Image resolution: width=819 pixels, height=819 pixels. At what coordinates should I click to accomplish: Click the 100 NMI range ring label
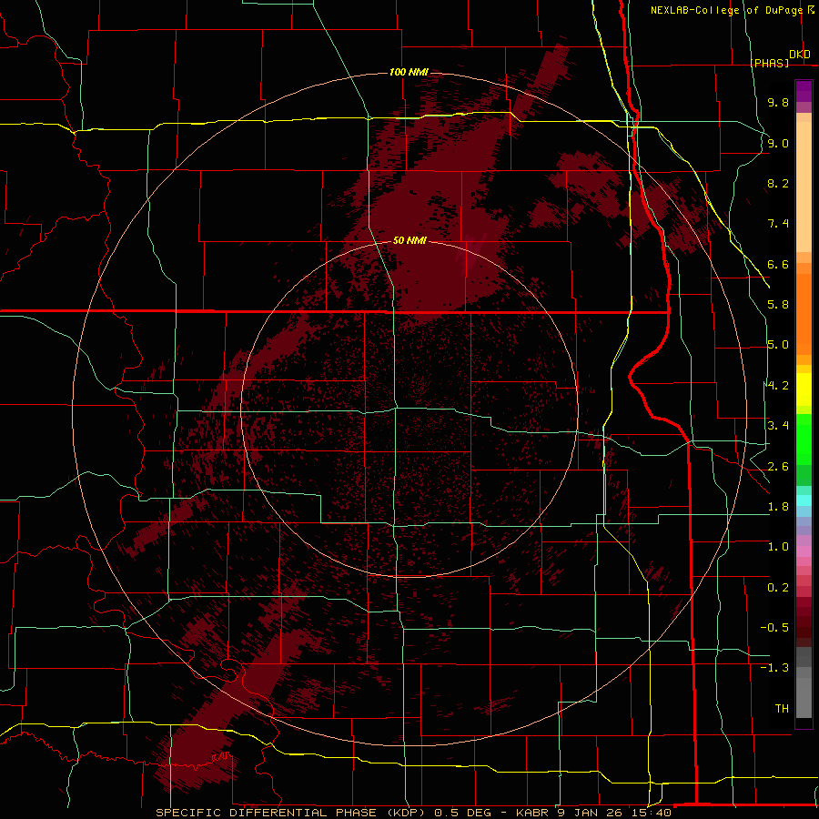coord(409,72)
